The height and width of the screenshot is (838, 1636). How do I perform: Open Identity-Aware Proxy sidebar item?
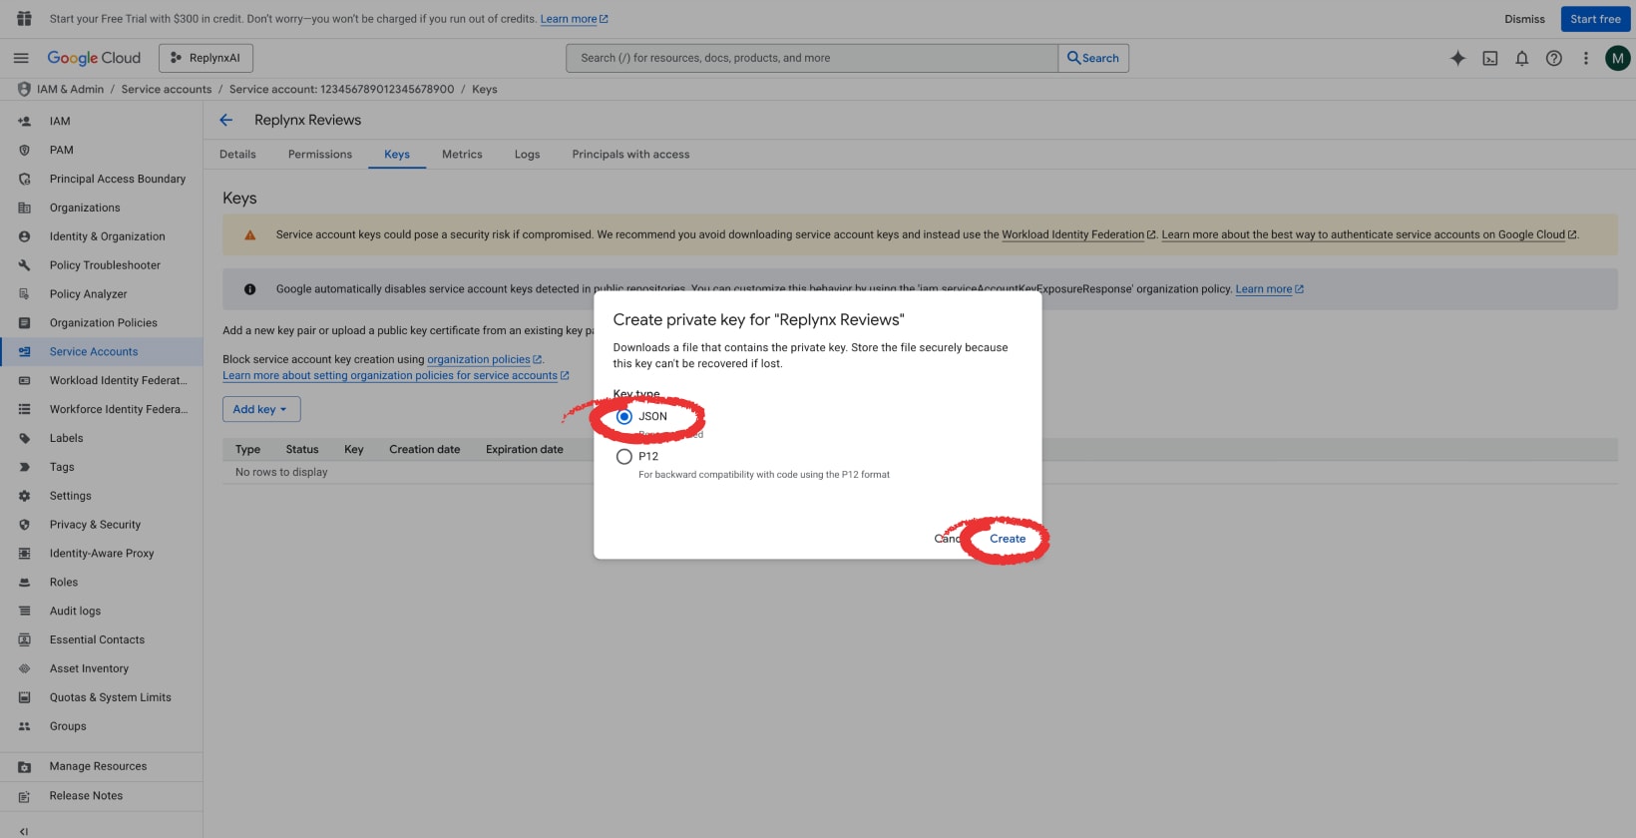tap(101, 553)
